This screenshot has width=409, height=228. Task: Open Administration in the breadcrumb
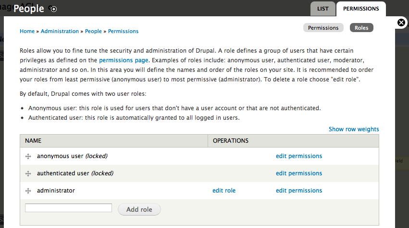tap(60, 31)
